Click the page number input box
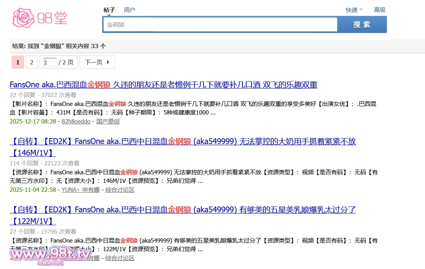Image resolution: width=425 pixels, height=269 pixels. click(50, 62)
